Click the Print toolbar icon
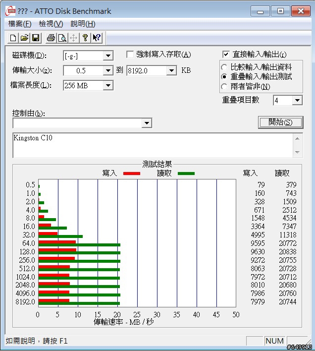Viewport: 315px width, 351px height. tap(51, 38)
